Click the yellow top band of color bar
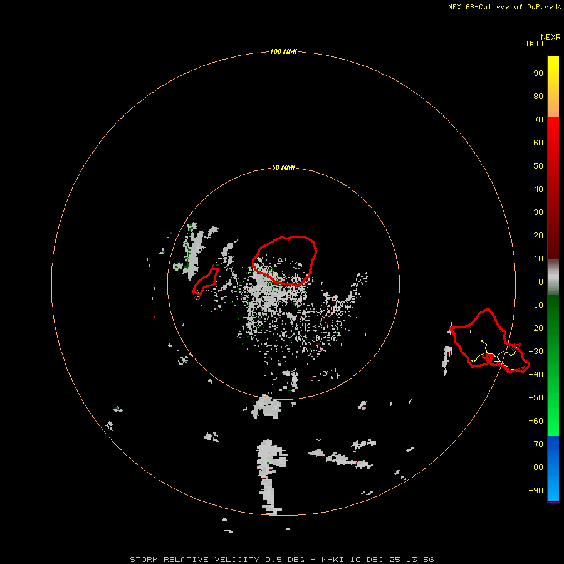564x564 pixels. (553, 86)
